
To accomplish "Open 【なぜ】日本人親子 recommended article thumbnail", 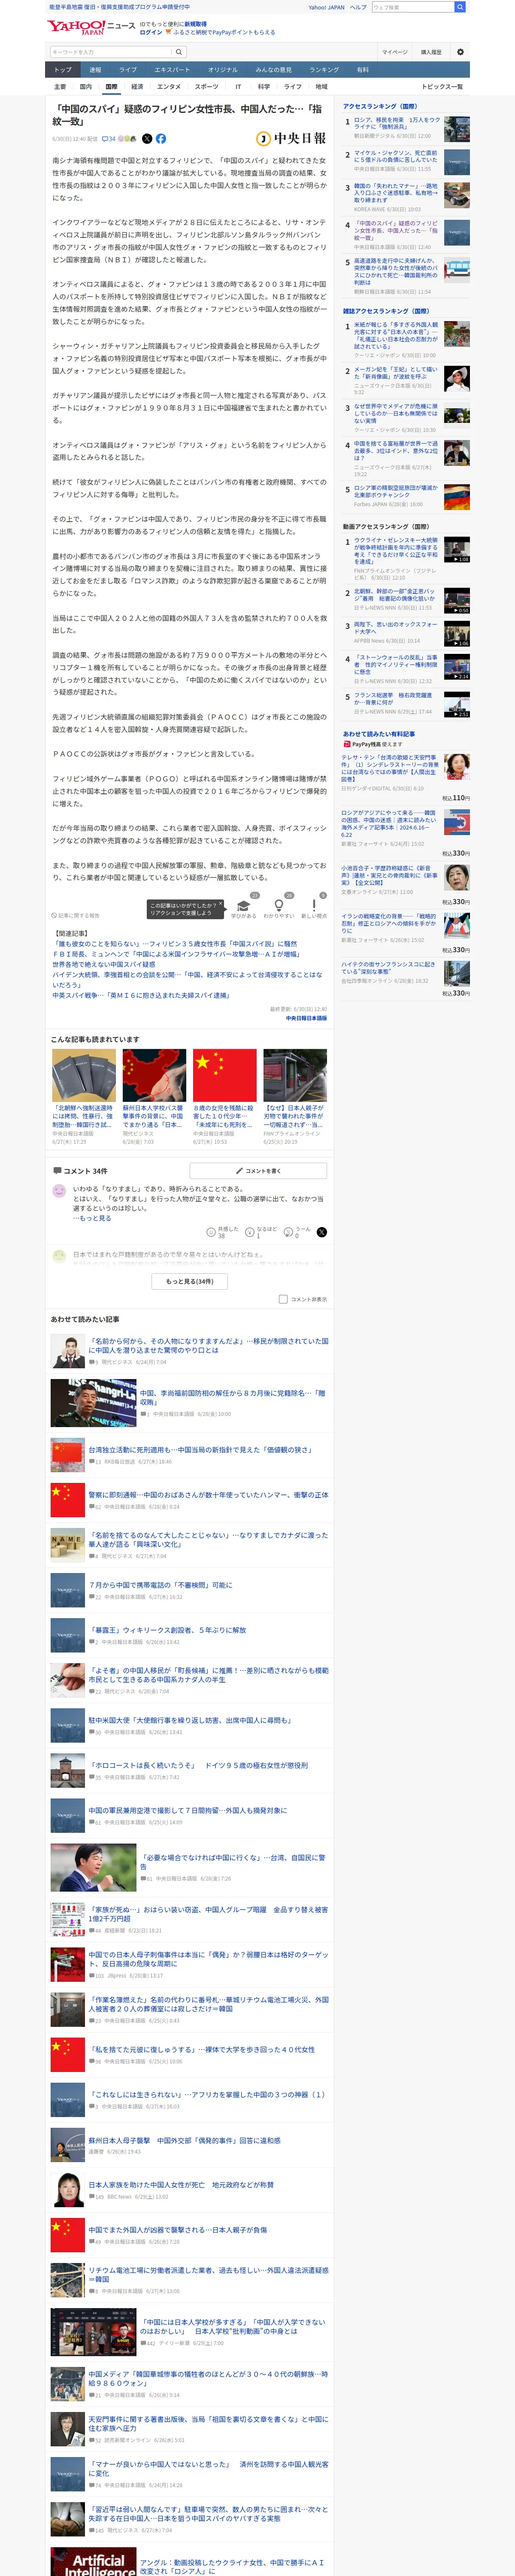I will click(x=295, y=1076).
